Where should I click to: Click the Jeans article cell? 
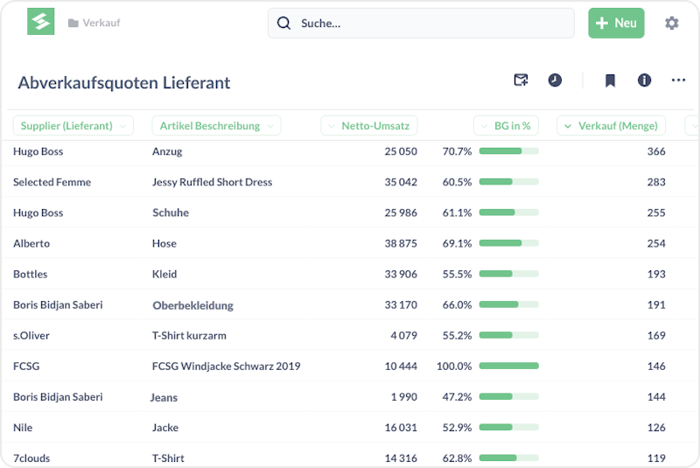(x=164, y=397)
